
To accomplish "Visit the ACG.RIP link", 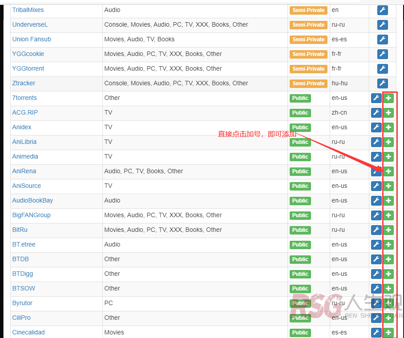I will 25,113.
